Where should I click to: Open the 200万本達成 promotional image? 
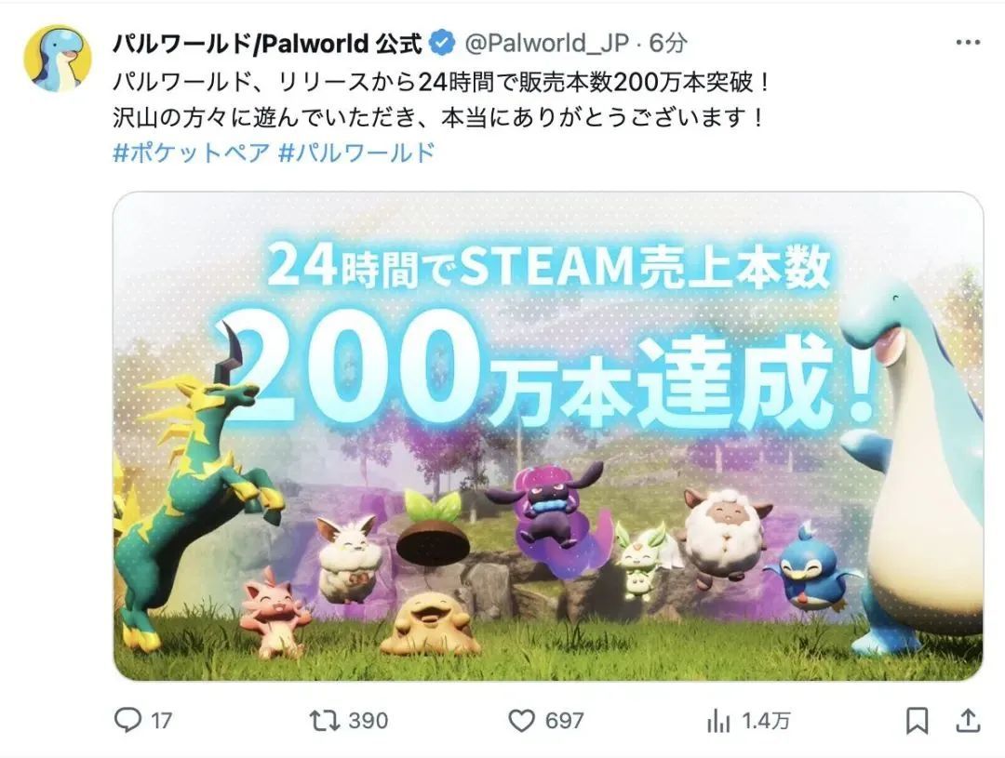coord(548,435)
